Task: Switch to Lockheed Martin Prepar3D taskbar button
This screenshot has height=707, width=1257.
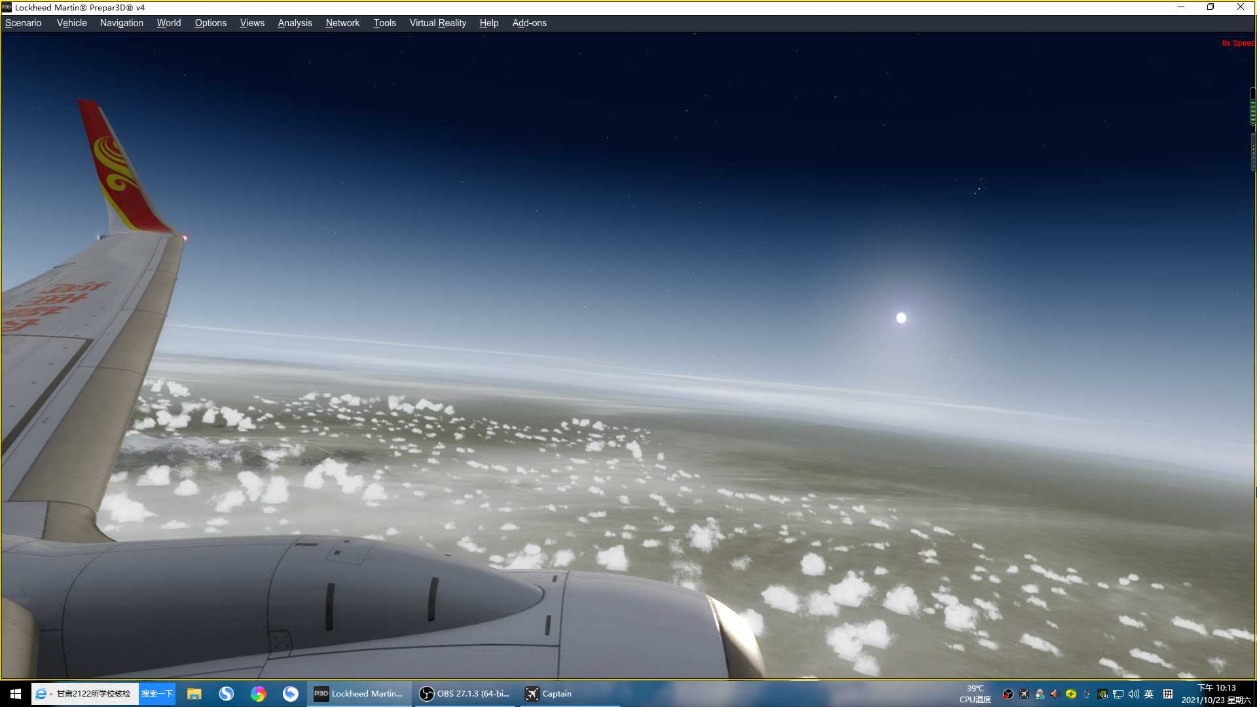Action: pyautogui.click(x=359, y=694)
